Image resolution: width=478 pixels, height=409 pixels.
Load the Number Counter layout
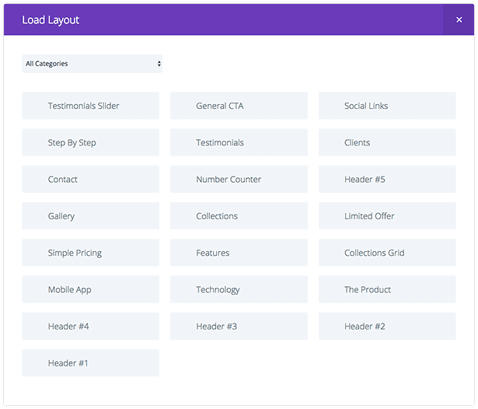(239, 180)
